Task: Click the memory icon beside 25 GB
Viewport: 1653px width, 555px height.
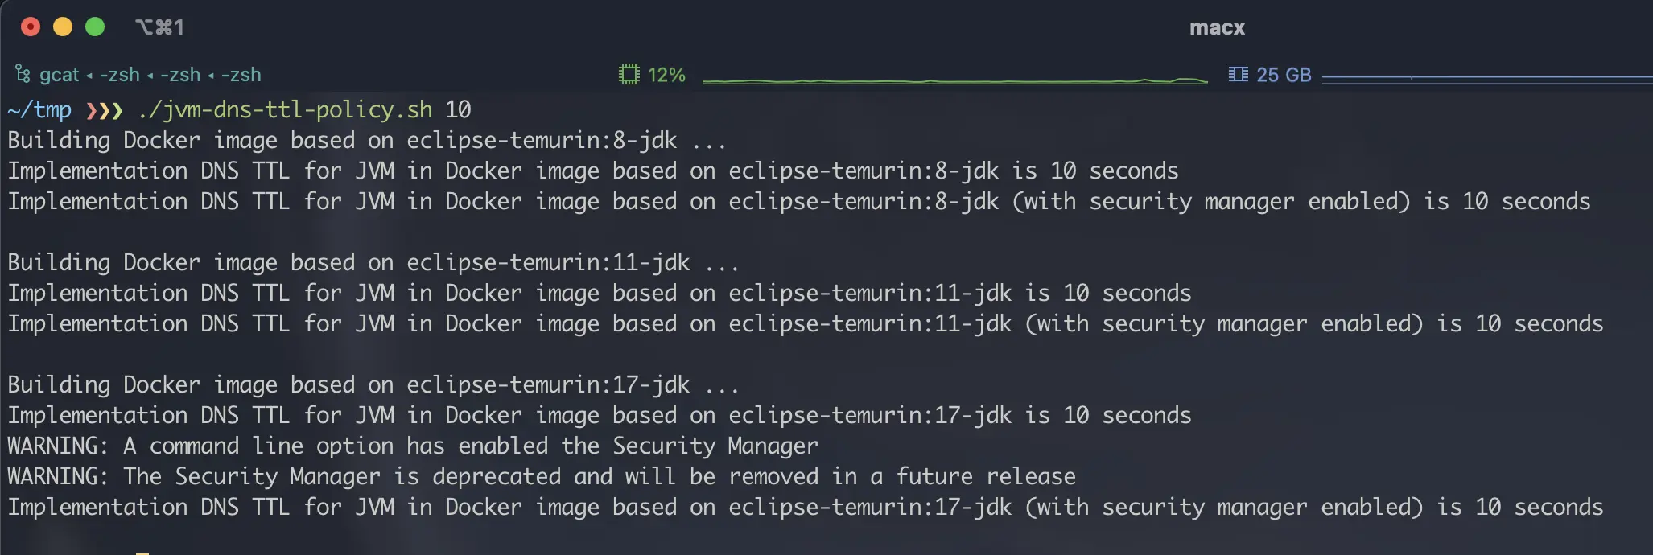Action: pyautogui.click(x=1238, y=75)
